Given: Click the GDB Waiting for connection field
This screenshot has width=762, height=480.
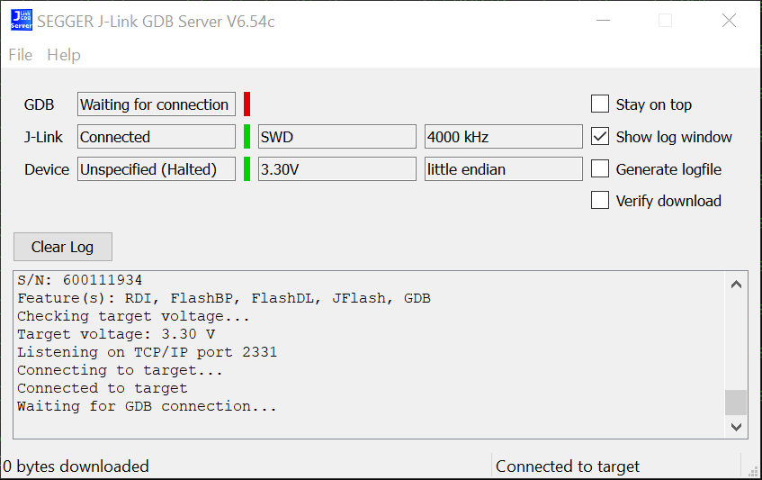Looking at the screenshot, I should 157,104.
